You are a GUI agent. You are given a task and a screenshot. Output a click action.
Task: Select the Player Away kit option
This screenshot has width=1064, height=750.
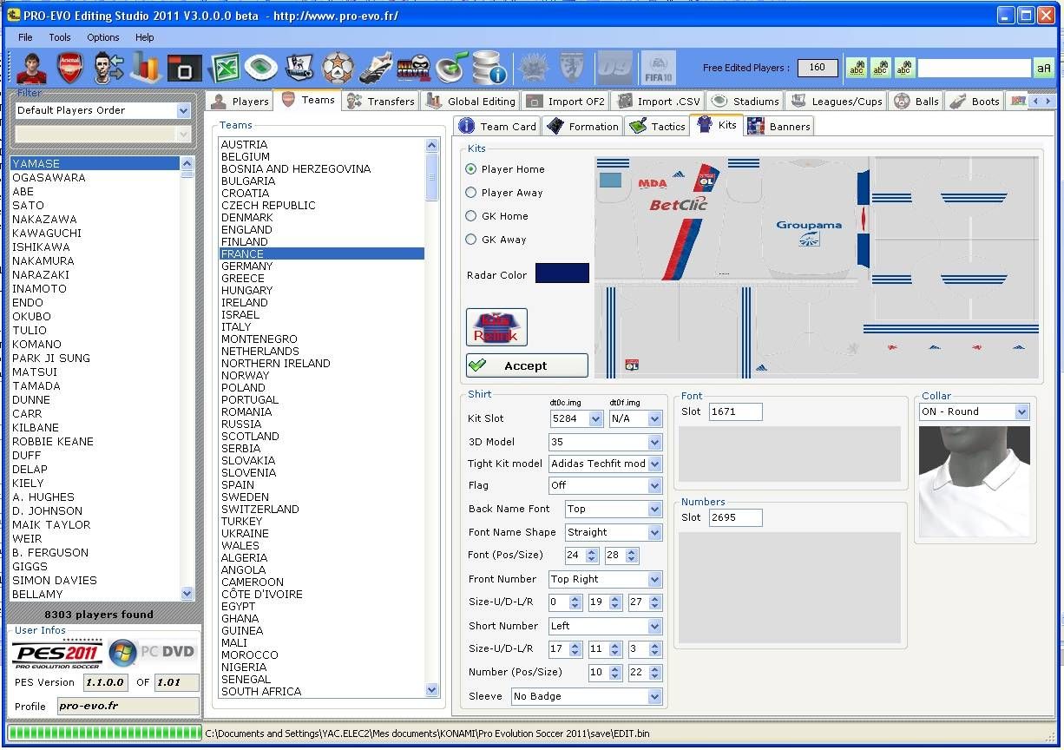point(472,193)
